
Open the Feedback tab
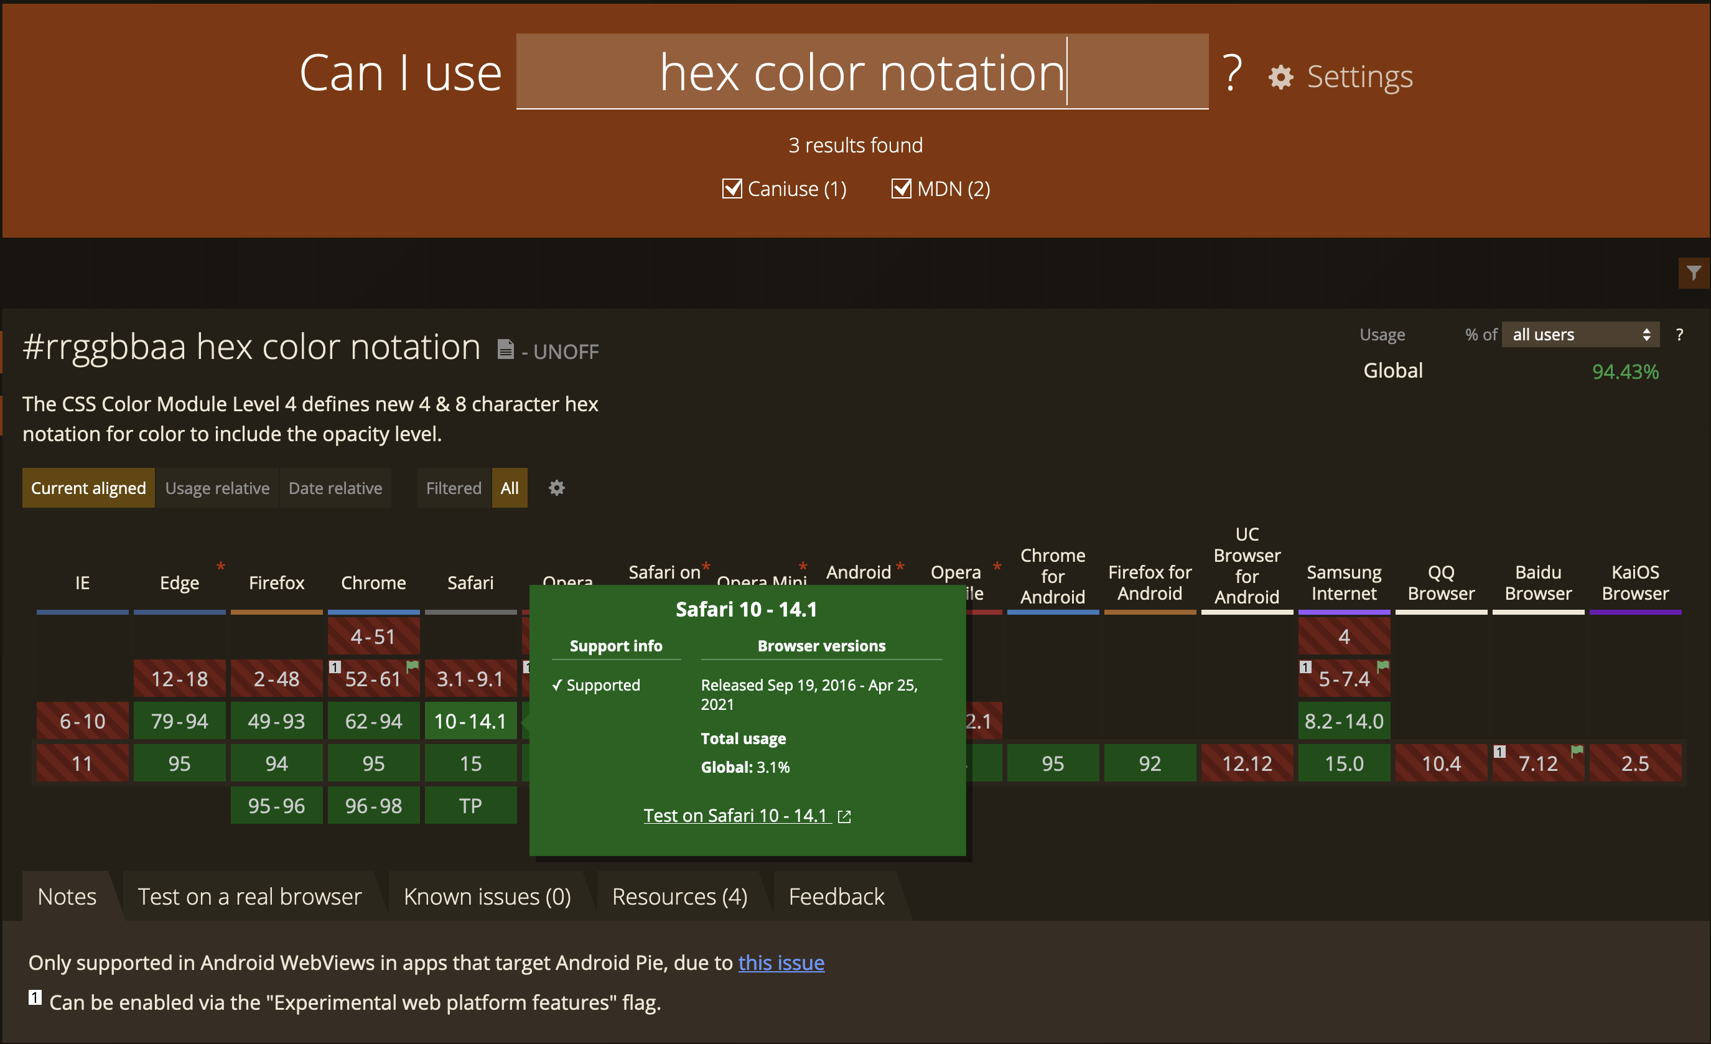837,896
